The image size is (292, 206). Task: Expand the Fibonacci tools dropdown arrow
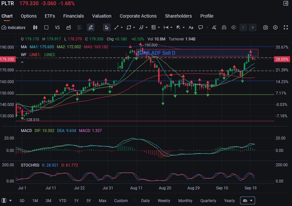[159, 27]
